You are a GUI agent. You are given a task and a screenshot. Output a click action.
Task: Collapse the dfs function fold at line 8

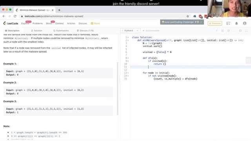tap(128, 58)
